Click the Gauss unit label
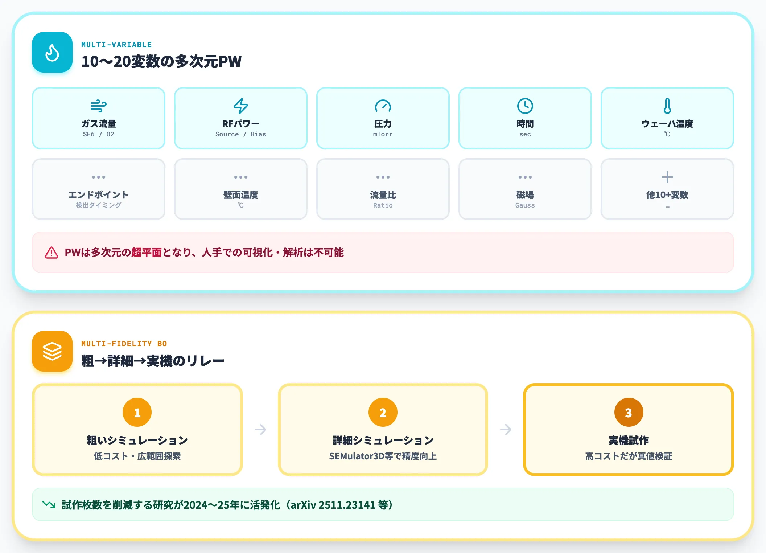The width and height of the screenshot is (766, 553). [x=525, y=205]
